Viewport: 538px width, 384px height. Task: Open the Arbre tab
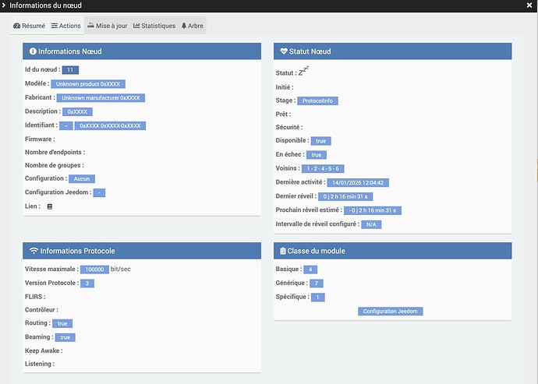(x=192, y=26)
